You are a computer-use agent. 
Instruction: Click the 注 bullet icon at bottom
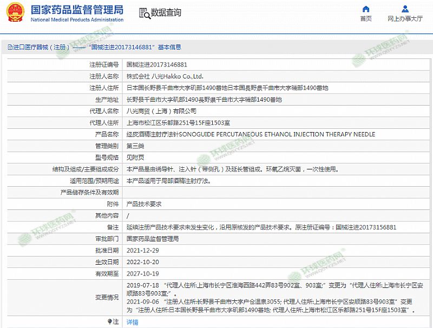click(x=110, y=322)
